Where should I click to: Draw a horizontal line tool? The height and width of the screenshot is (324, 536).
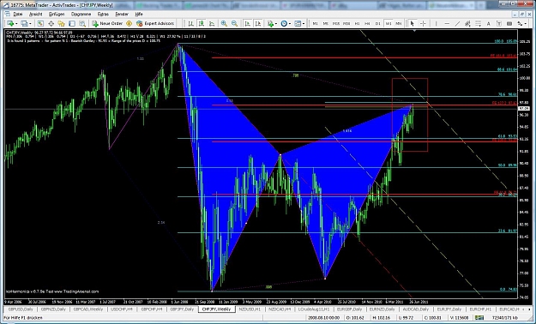(447, 24)
